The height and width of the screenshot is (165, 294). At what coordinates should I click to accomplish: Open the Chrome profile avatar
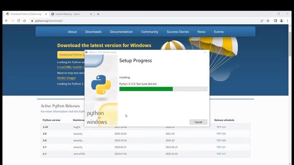click(282, 21)
